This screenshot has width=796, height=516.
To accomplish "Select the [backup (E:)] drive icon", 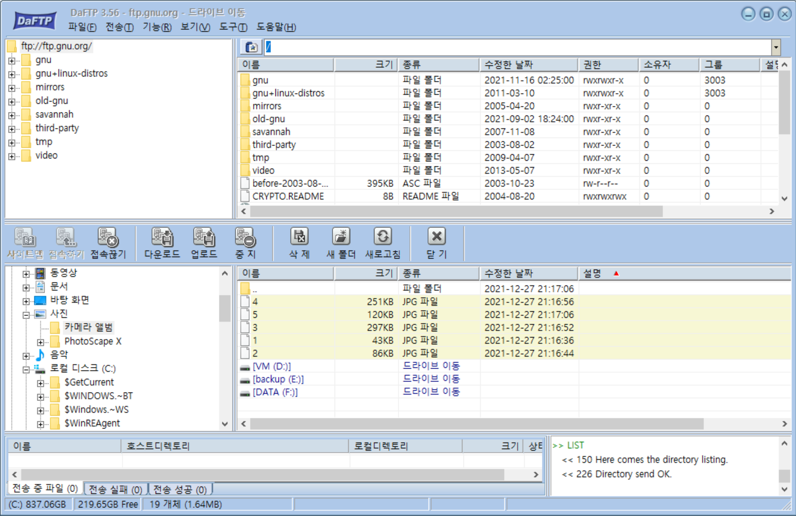I will 245,380.
